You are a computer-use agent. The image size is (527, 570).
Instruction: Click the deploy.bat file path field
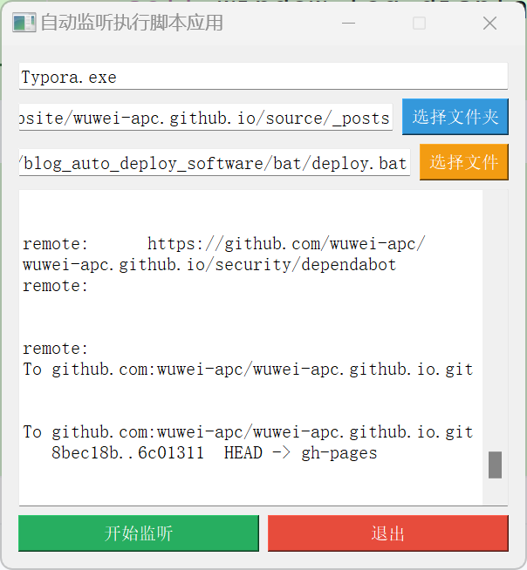(214, 163)
